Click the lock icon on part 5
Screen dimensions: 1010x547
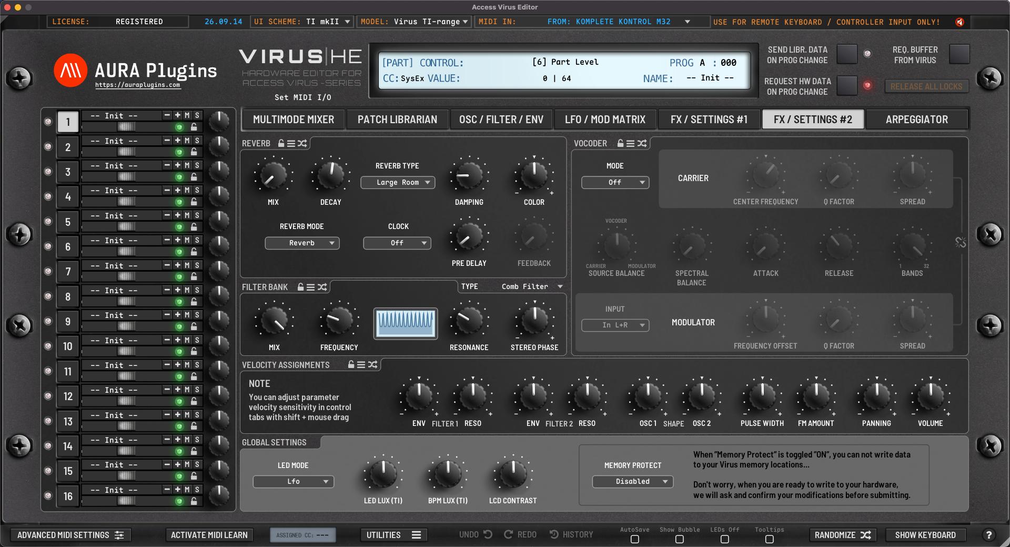point(194,227)
